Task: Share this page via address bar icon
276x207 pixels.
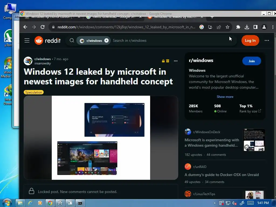Action: pos(219,27)
